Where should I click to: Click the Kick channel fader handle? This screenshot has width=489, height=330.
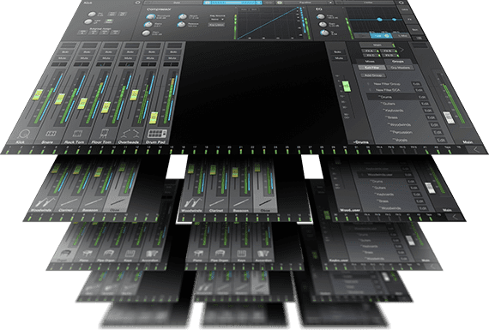click(x=38, y=95)
